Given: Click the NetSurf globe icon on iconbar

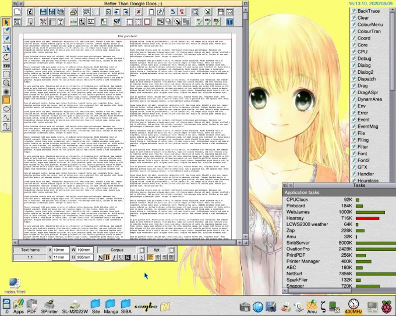Looking at the screenshot, I should (x=258, y=307).
